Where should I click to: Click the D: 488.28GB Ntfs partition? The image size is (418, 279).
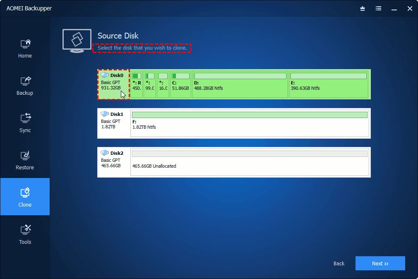[240, 84]
